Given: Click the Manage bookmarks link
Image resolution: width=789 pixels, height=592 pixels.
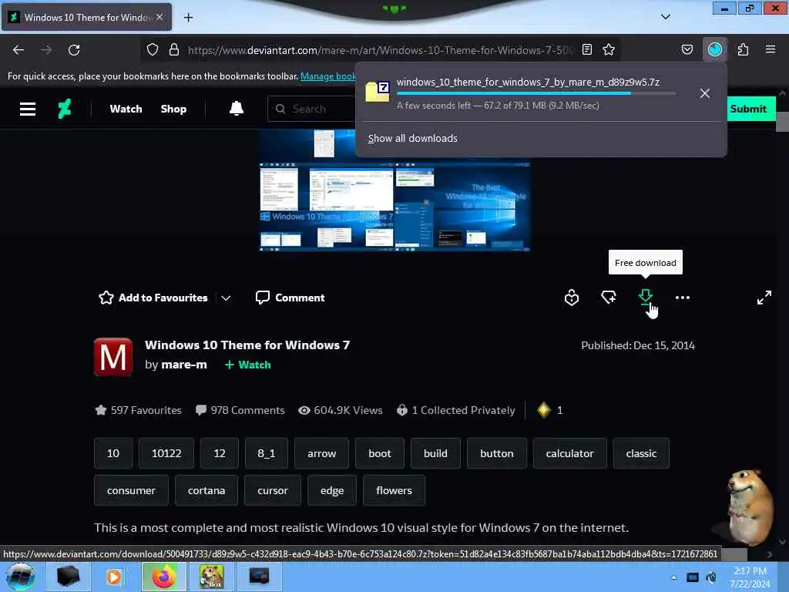Looking at the screenshot, I should click(x=328, y=76).
